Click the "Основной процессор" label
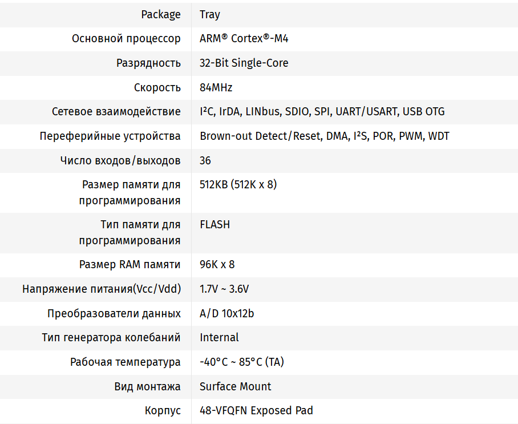 tap(126, 39)
